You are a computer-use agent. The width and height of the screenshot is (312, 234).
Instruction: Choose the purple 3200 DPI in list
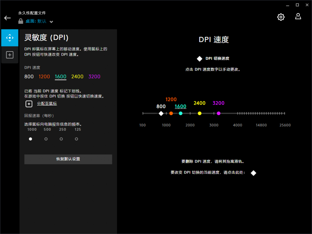(x=94, y=77)
